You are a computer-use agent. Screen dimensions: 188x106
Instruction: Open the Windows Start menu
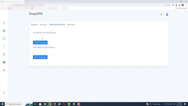point(2,104)
